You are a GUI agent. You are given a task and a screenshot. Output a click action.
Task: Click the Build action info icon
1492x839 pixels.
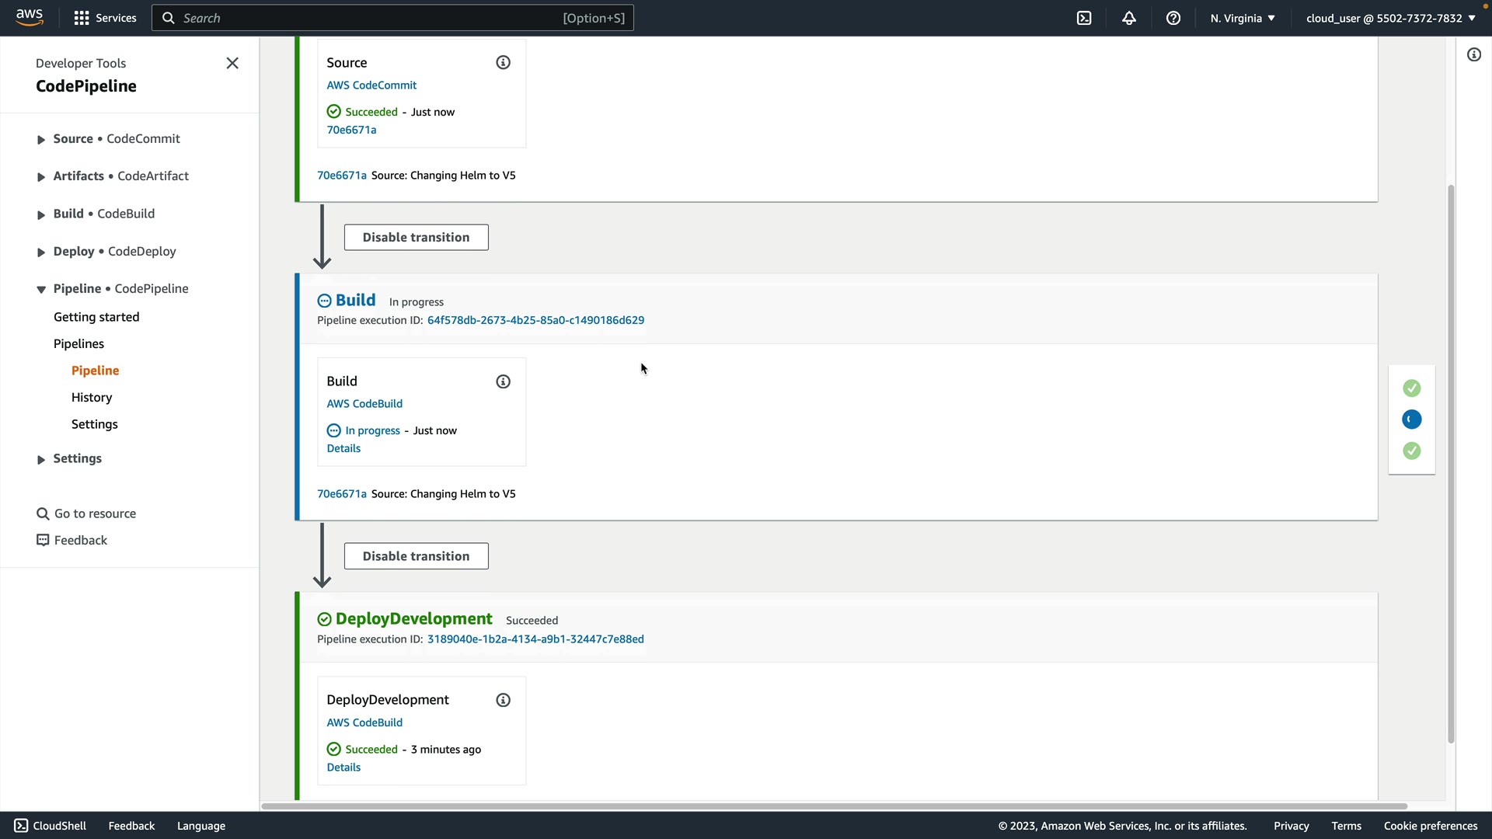click(x=504, y=381)
